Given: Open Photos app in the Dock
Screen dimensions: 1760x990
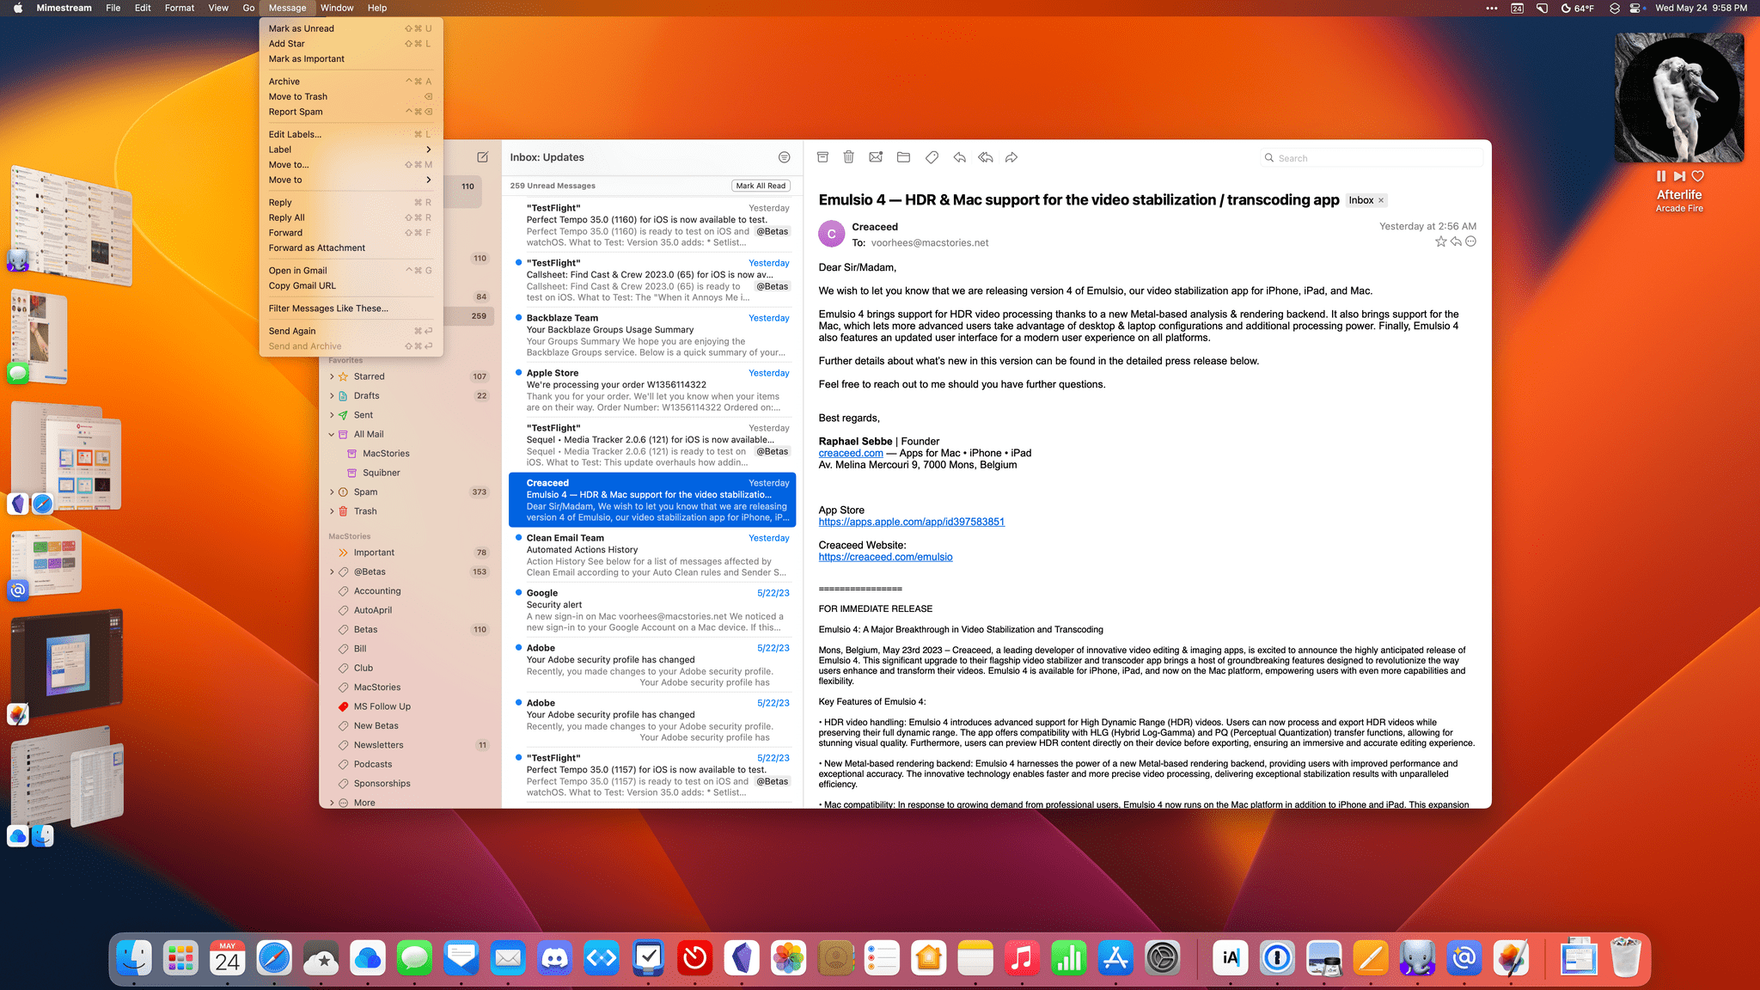Looking at the screenshot, I should coord(788,957).
